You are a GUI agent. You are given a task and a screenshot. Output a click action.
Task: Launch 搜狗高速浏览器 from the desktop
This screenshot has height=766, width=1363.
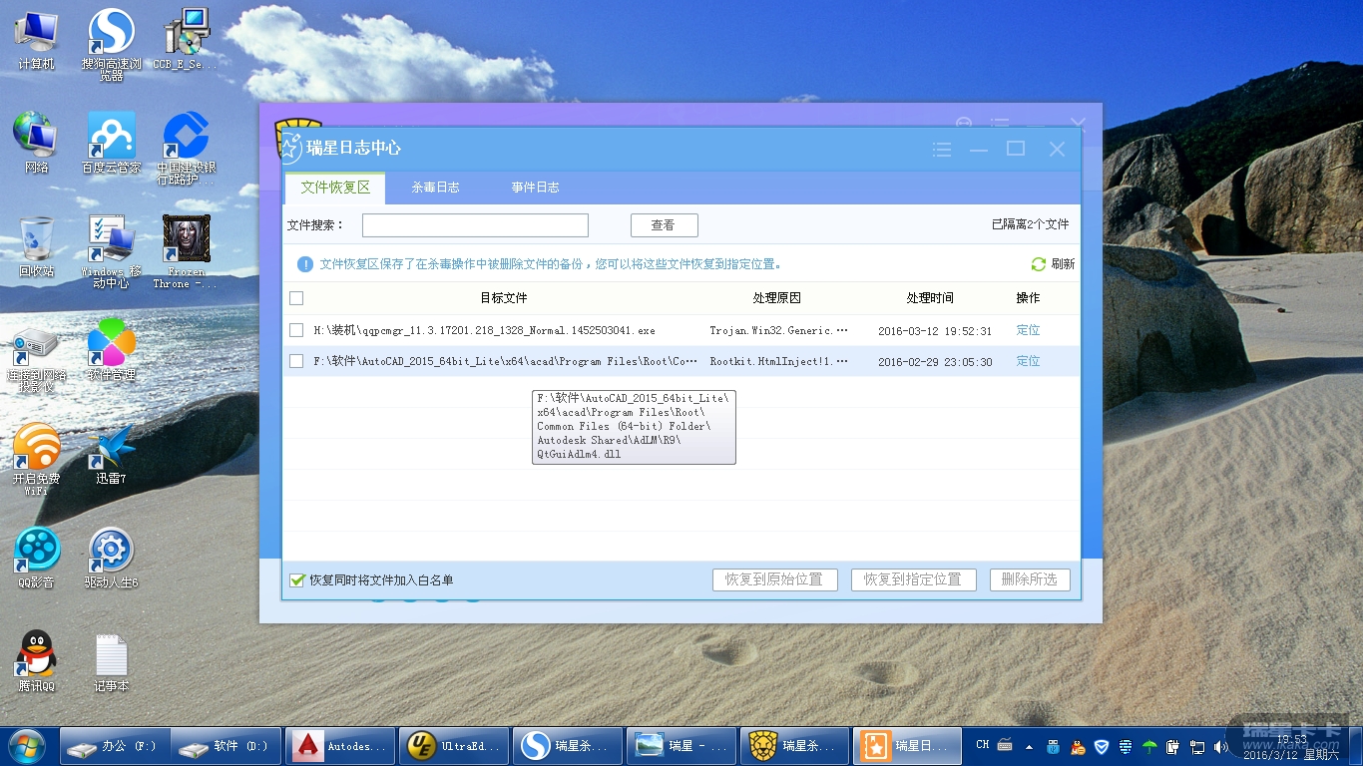(x=111, y=45)
